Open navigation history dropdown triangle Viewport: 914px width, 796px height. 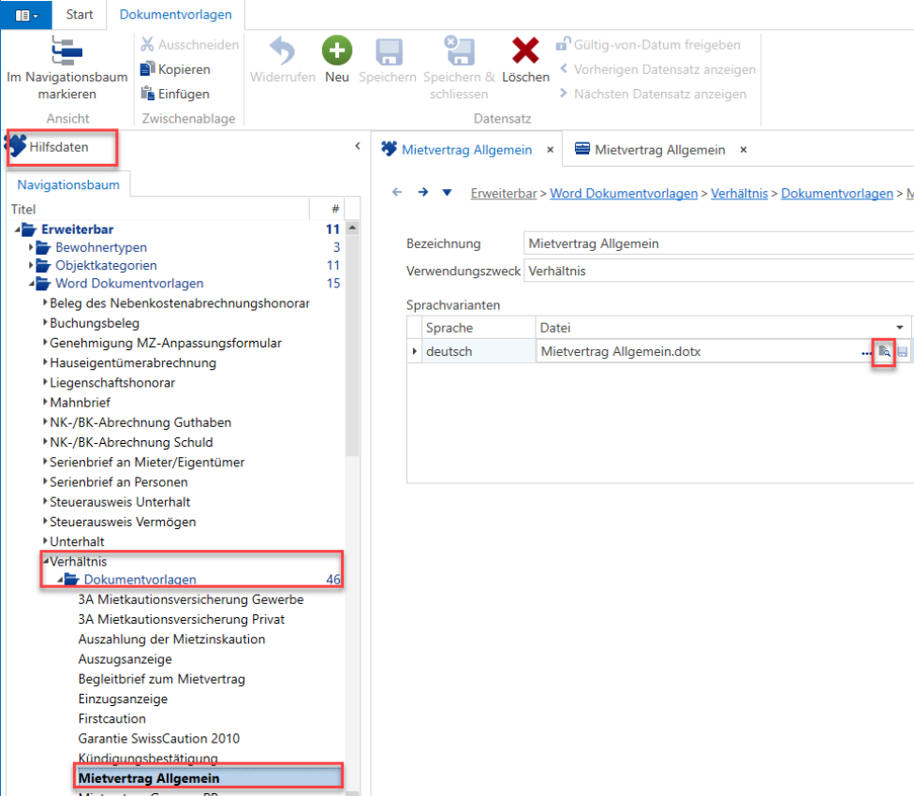[x=447, y=193]
